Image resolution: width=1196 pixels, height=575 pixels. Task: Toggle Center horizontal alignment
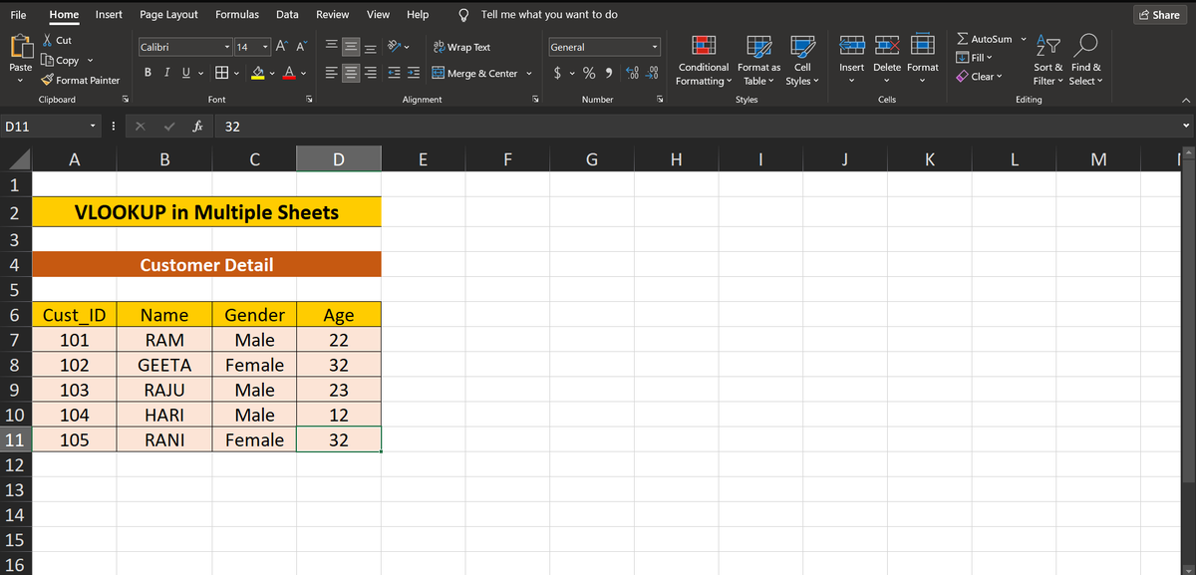click(x=352, y=73)
